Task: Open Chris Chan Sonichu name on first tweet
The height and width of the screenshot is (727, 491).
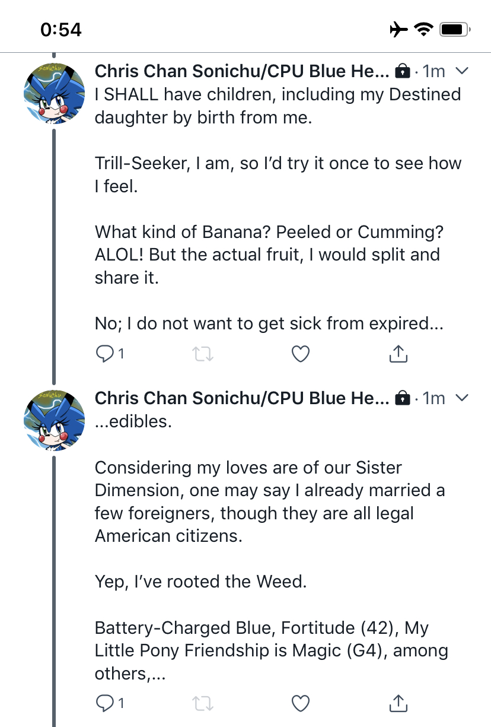Action: (243, 71)
